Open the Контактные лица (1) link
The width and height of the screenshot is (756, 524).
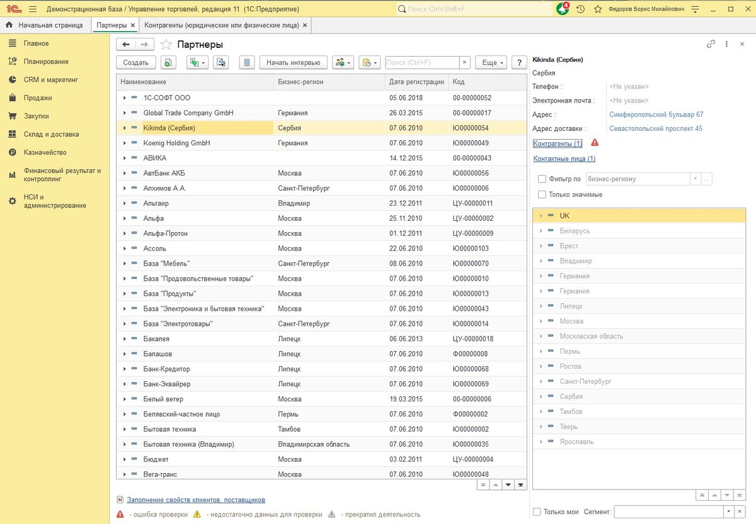click(x=564, y=159)
